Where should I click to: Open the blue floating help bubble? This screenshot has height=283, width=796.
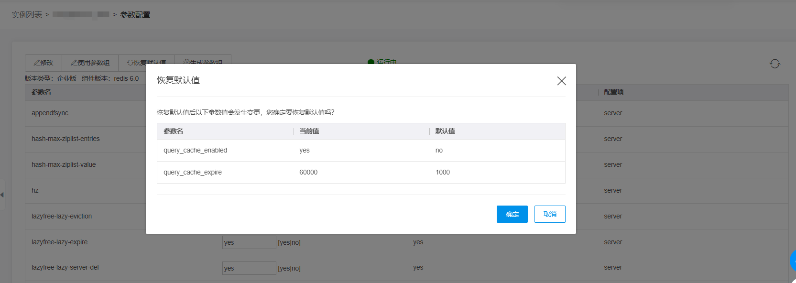click(793, 261)
